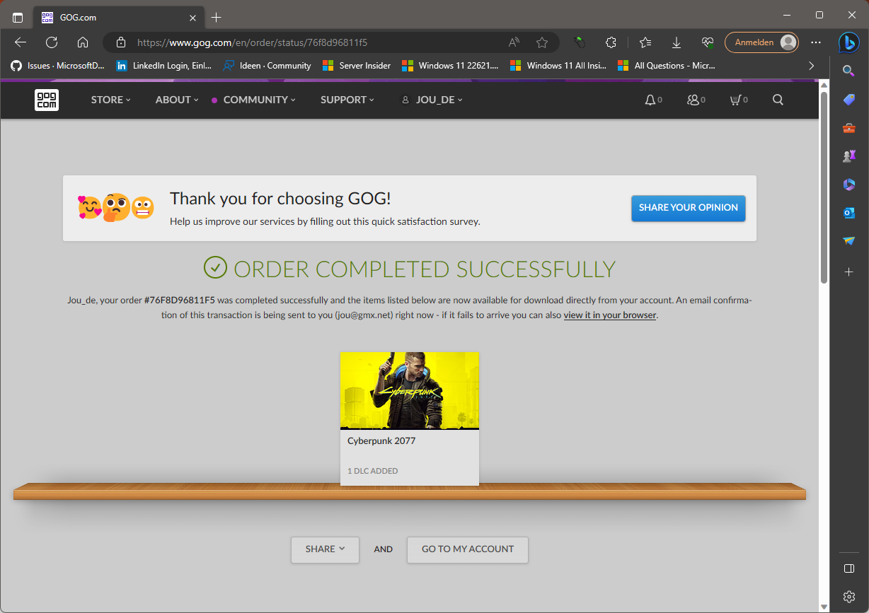The image size is (869, 613).
Task: Open Server Insider bookmark
Action: click(x=357, y=65)
